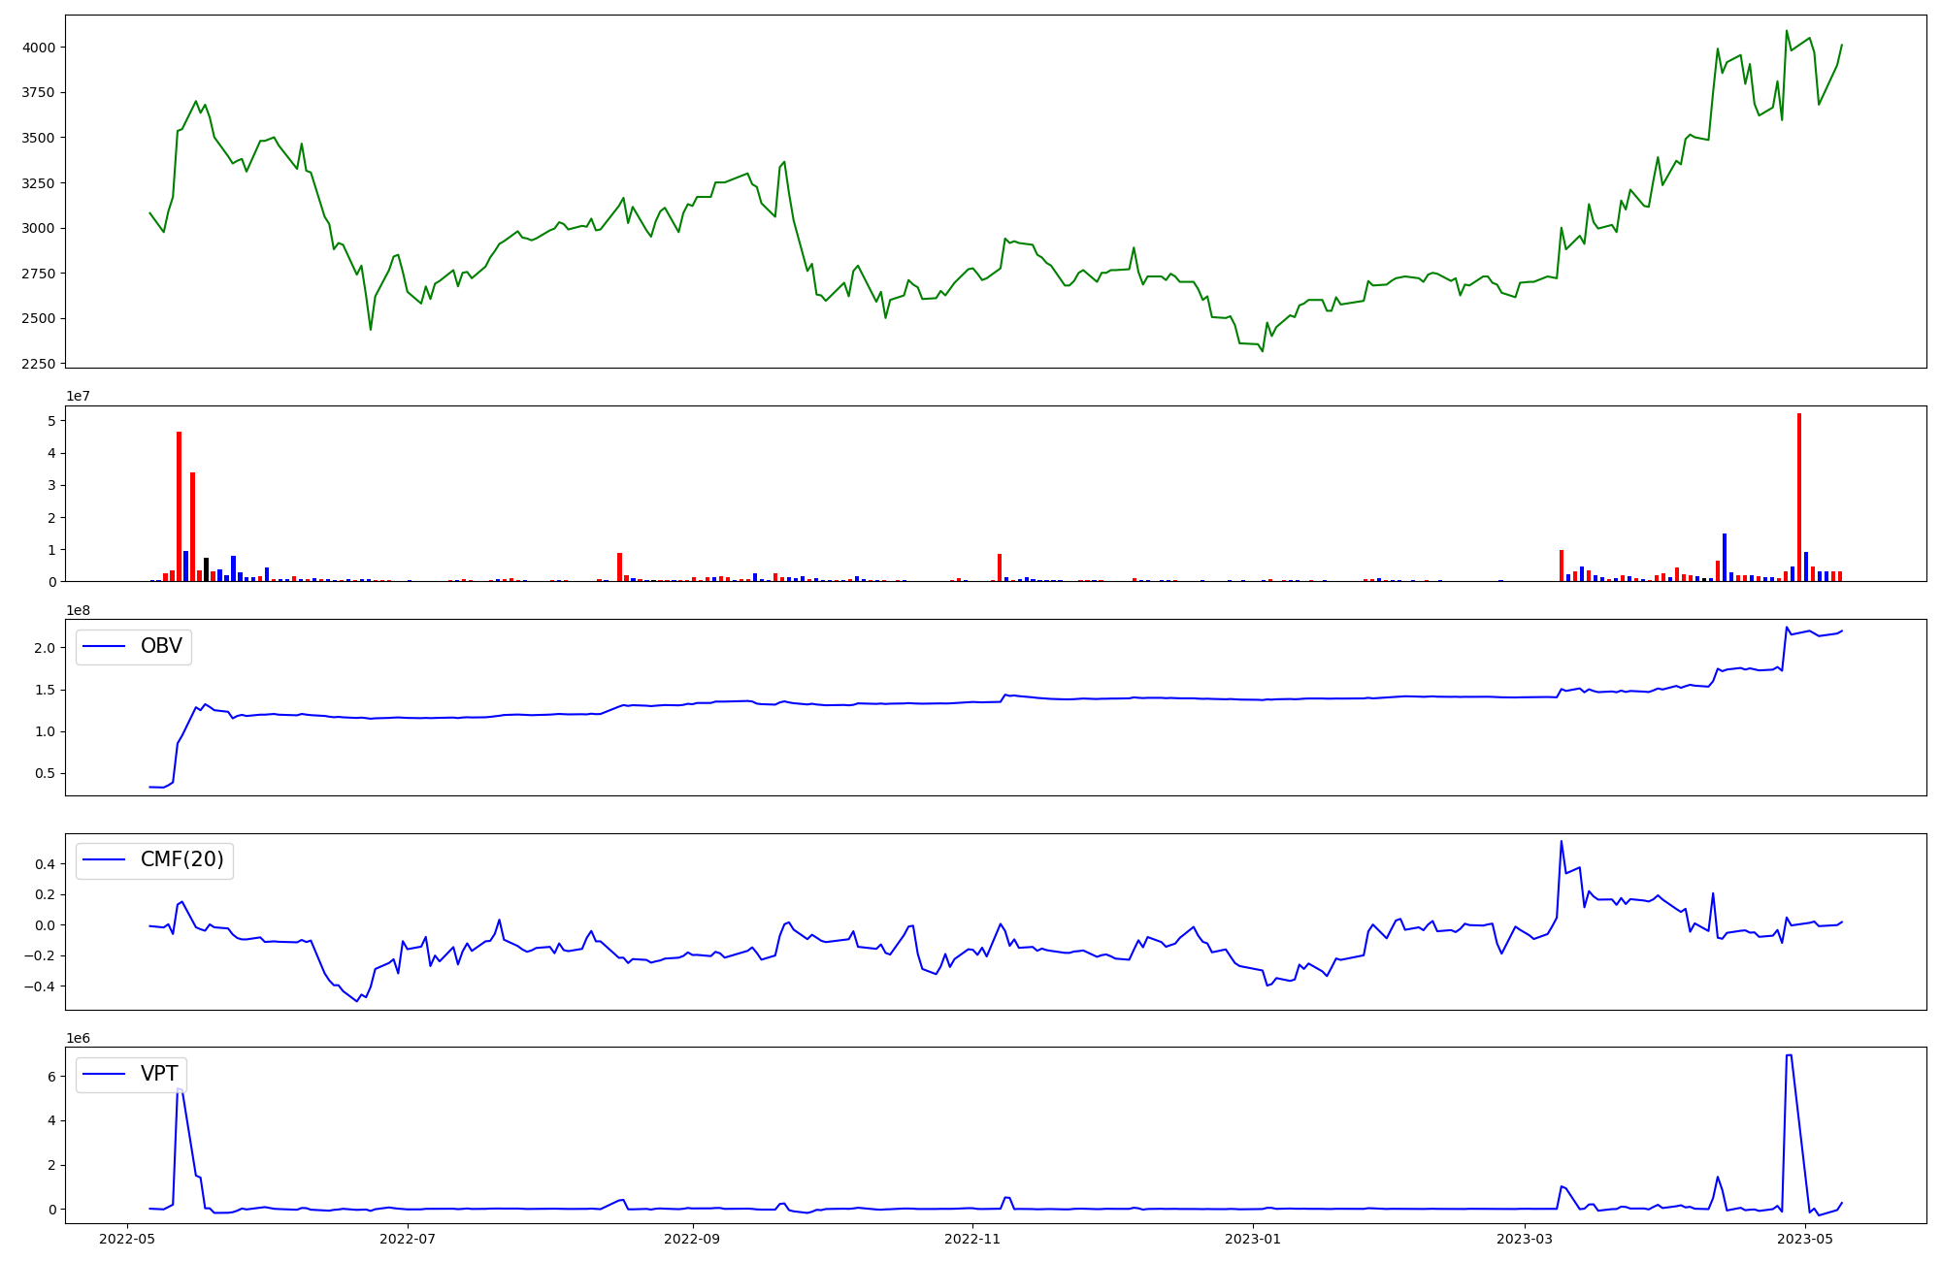Click the 2023-03 x-axis date label
The width and height of the screenshot is (1941, 1261).
coord(1525,1239)
